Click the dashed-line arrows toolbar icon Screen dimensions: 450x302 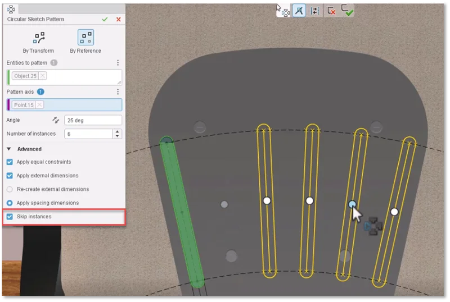pos(314,10)
